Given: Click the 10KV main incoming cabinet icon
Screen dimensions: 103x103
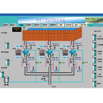Looking at the screenshot, I should pyautogui.click(x=94, y=75).
